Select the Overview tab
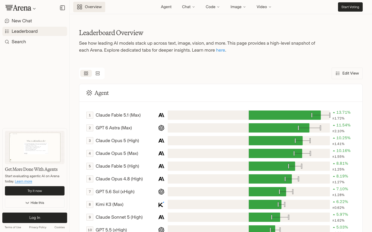Image resolution: width=372 pixels, height=232 pixels. pyautogui.click(x=89, y=7)
